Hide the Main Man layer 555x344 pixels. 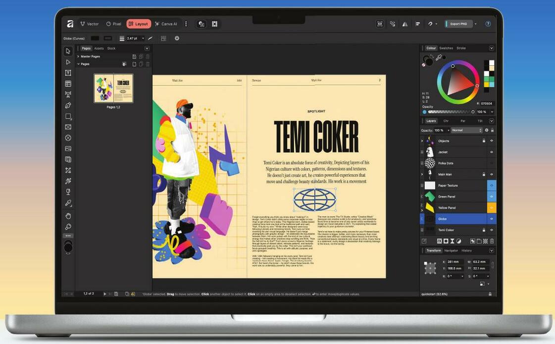[x=491, y=174]
